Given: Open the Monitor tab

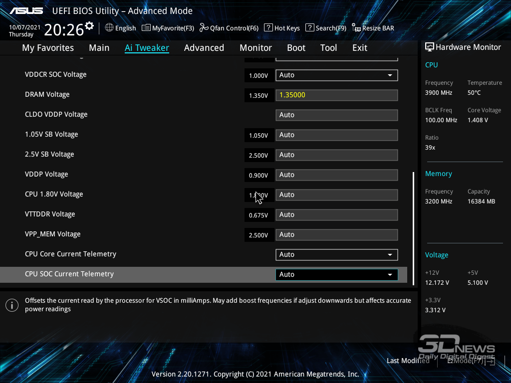Looking at the screenshot, I should click(x=256, y=48).
